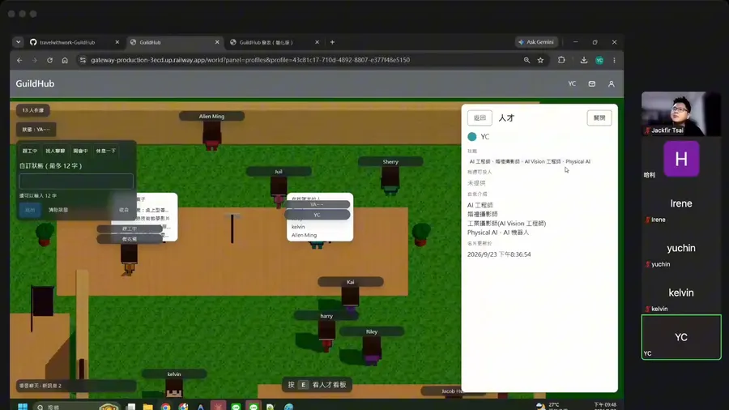Open the weather widget showing 27°C
The height and width of the screenshot is (410, 729).
point(551,406)
